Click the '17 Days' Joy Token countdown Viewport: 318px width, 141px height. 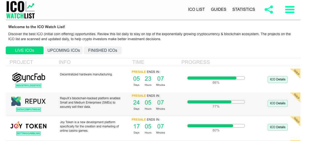pyautogui.click(x=136, y=129)
